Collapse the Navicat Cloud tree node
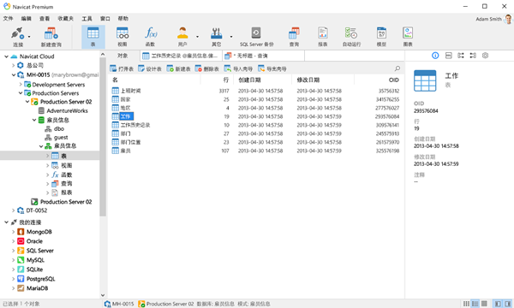 pyautogui.click(x=6, y=56)
